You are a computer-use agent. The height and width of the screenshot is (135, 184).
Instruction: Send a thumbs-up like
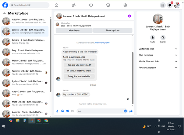pos(131,111)
